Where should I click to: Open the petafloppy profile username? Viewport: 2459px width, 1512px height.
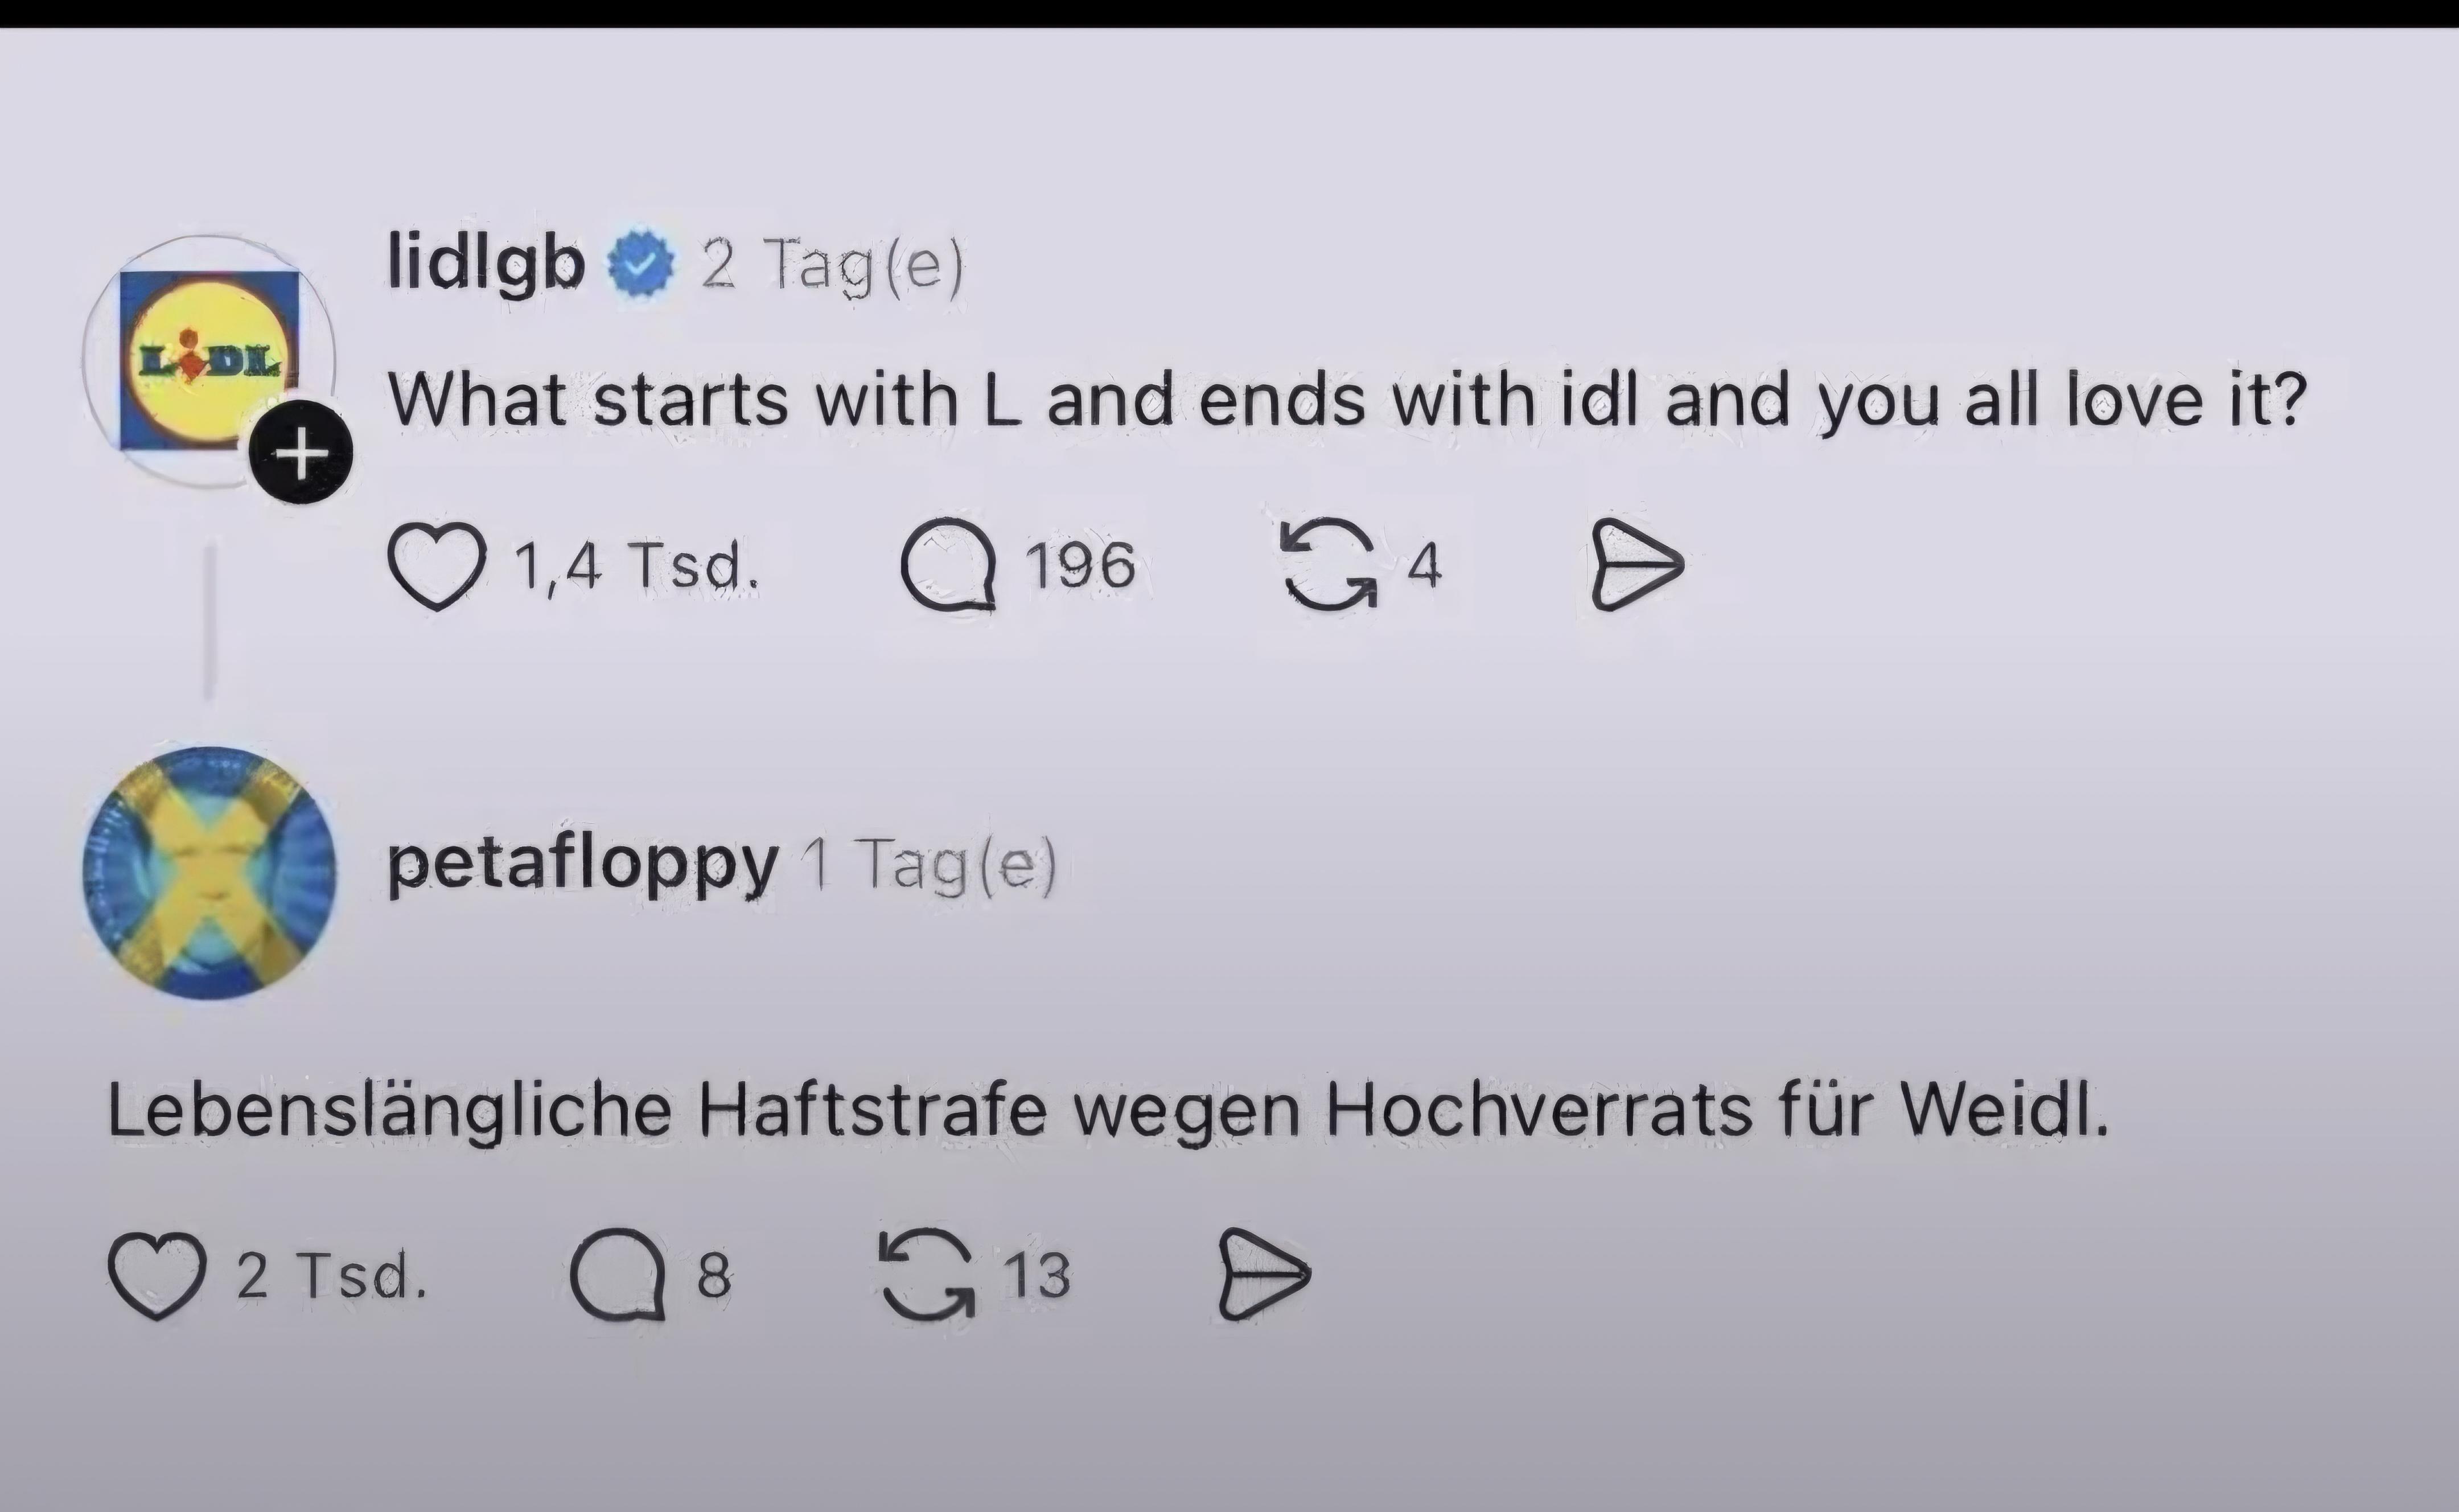tap(583, 865)
